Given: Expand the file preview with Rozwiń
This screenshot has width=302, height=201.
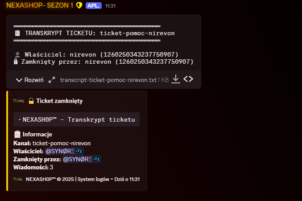Looking at the screenshot, I should click(29, 80).
